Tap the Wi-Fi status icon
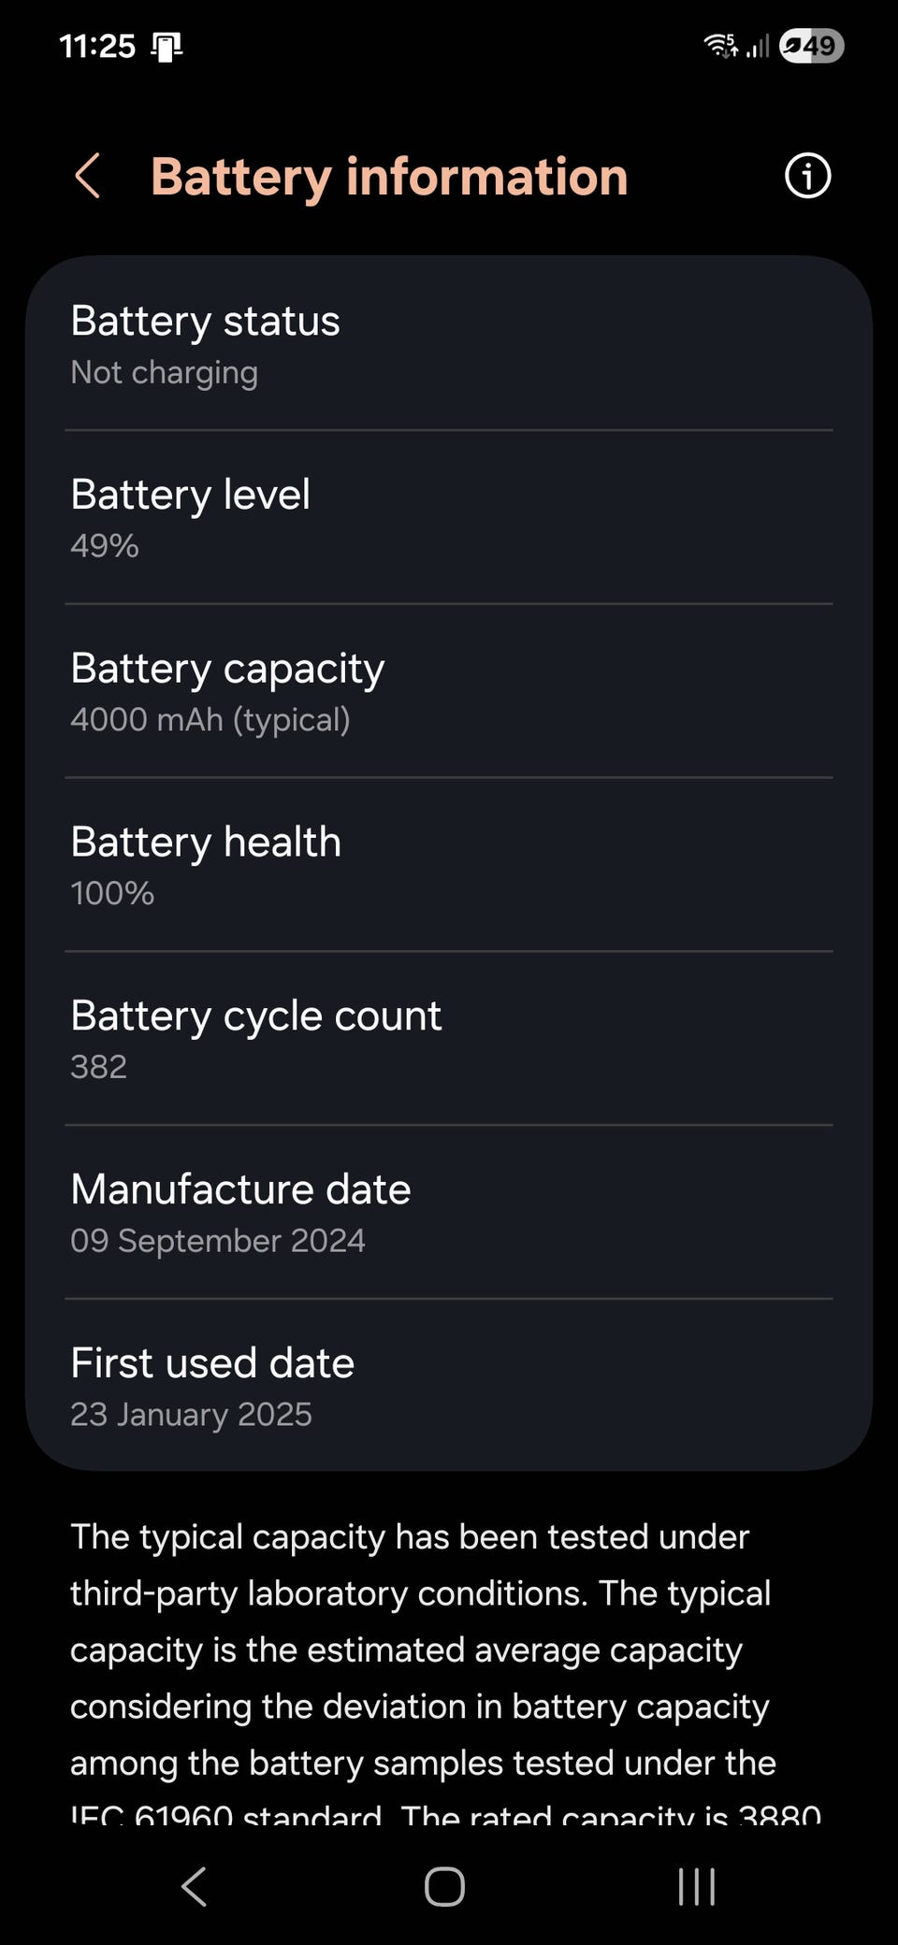This screenshot has width=898, height=1945. (720, 45)
